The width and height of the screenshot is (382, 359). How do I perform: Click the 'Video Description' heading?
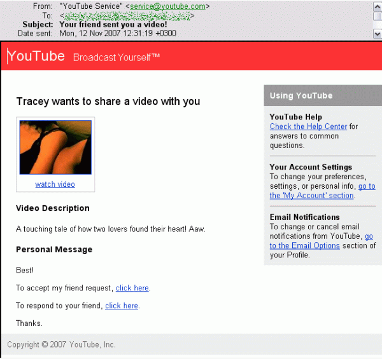click(53, 208)
